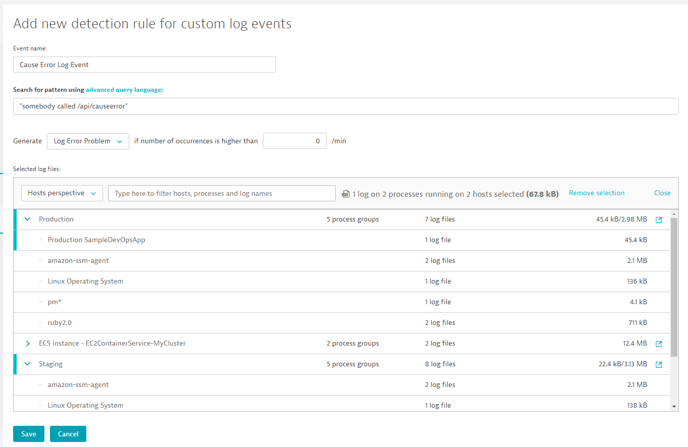Viewport: 688px width, 447px height.
Task: Click the occurrences per minute number field
Action: point(295,141)
